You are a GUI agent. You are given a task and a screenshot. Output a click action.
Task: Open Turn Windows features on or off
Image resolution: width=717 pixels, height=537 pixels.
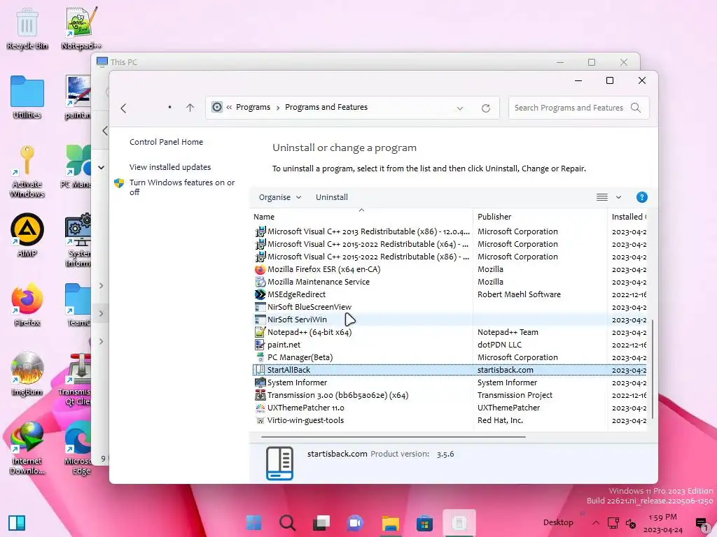pos(181,187)
